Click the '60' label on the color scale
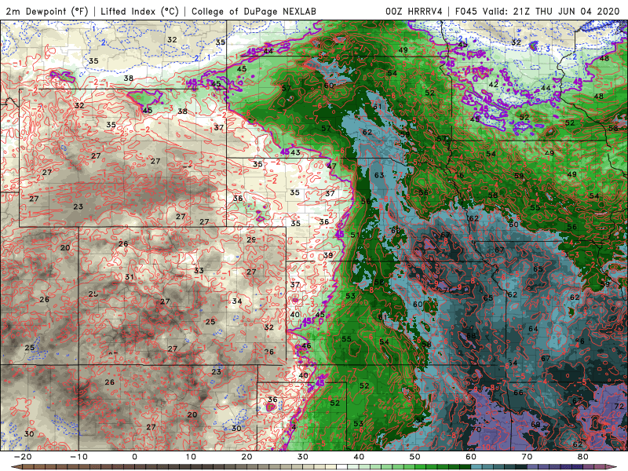The height and width of the screenshot is (471, 628). point(471,457)
